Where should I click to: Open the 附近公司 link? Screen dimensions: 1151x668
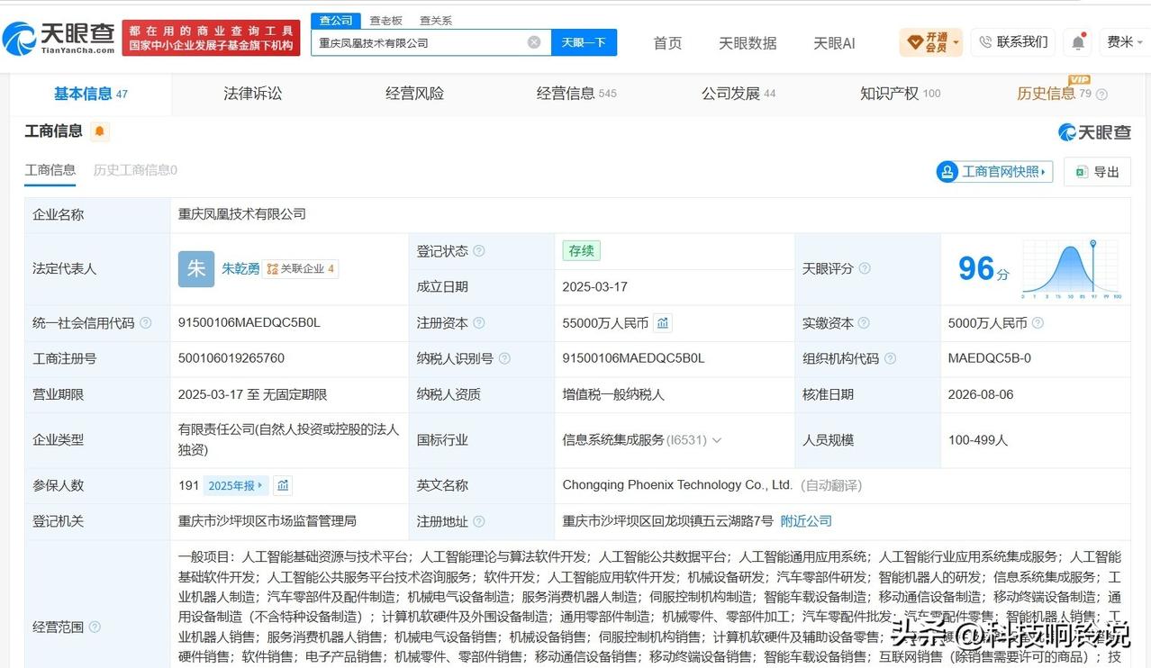[806, 520]
